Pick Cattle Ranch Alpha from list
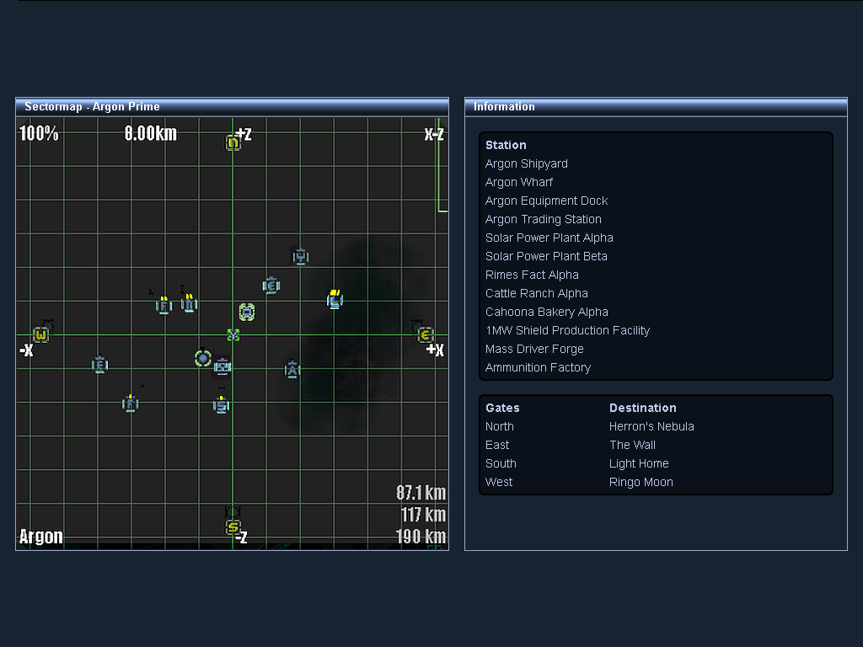This screenshot has width=863, height=647. point(536,293)
